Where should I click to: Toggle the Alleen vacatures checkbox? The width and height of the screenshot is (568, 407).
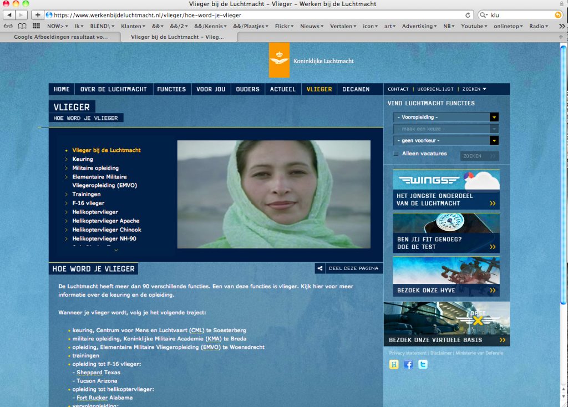coord(396,153)
